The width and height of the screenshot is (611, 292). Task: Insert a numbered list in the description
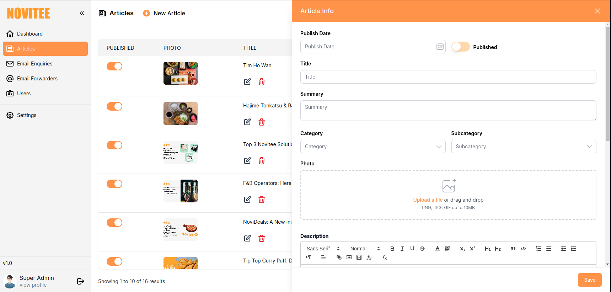[538, 249]
